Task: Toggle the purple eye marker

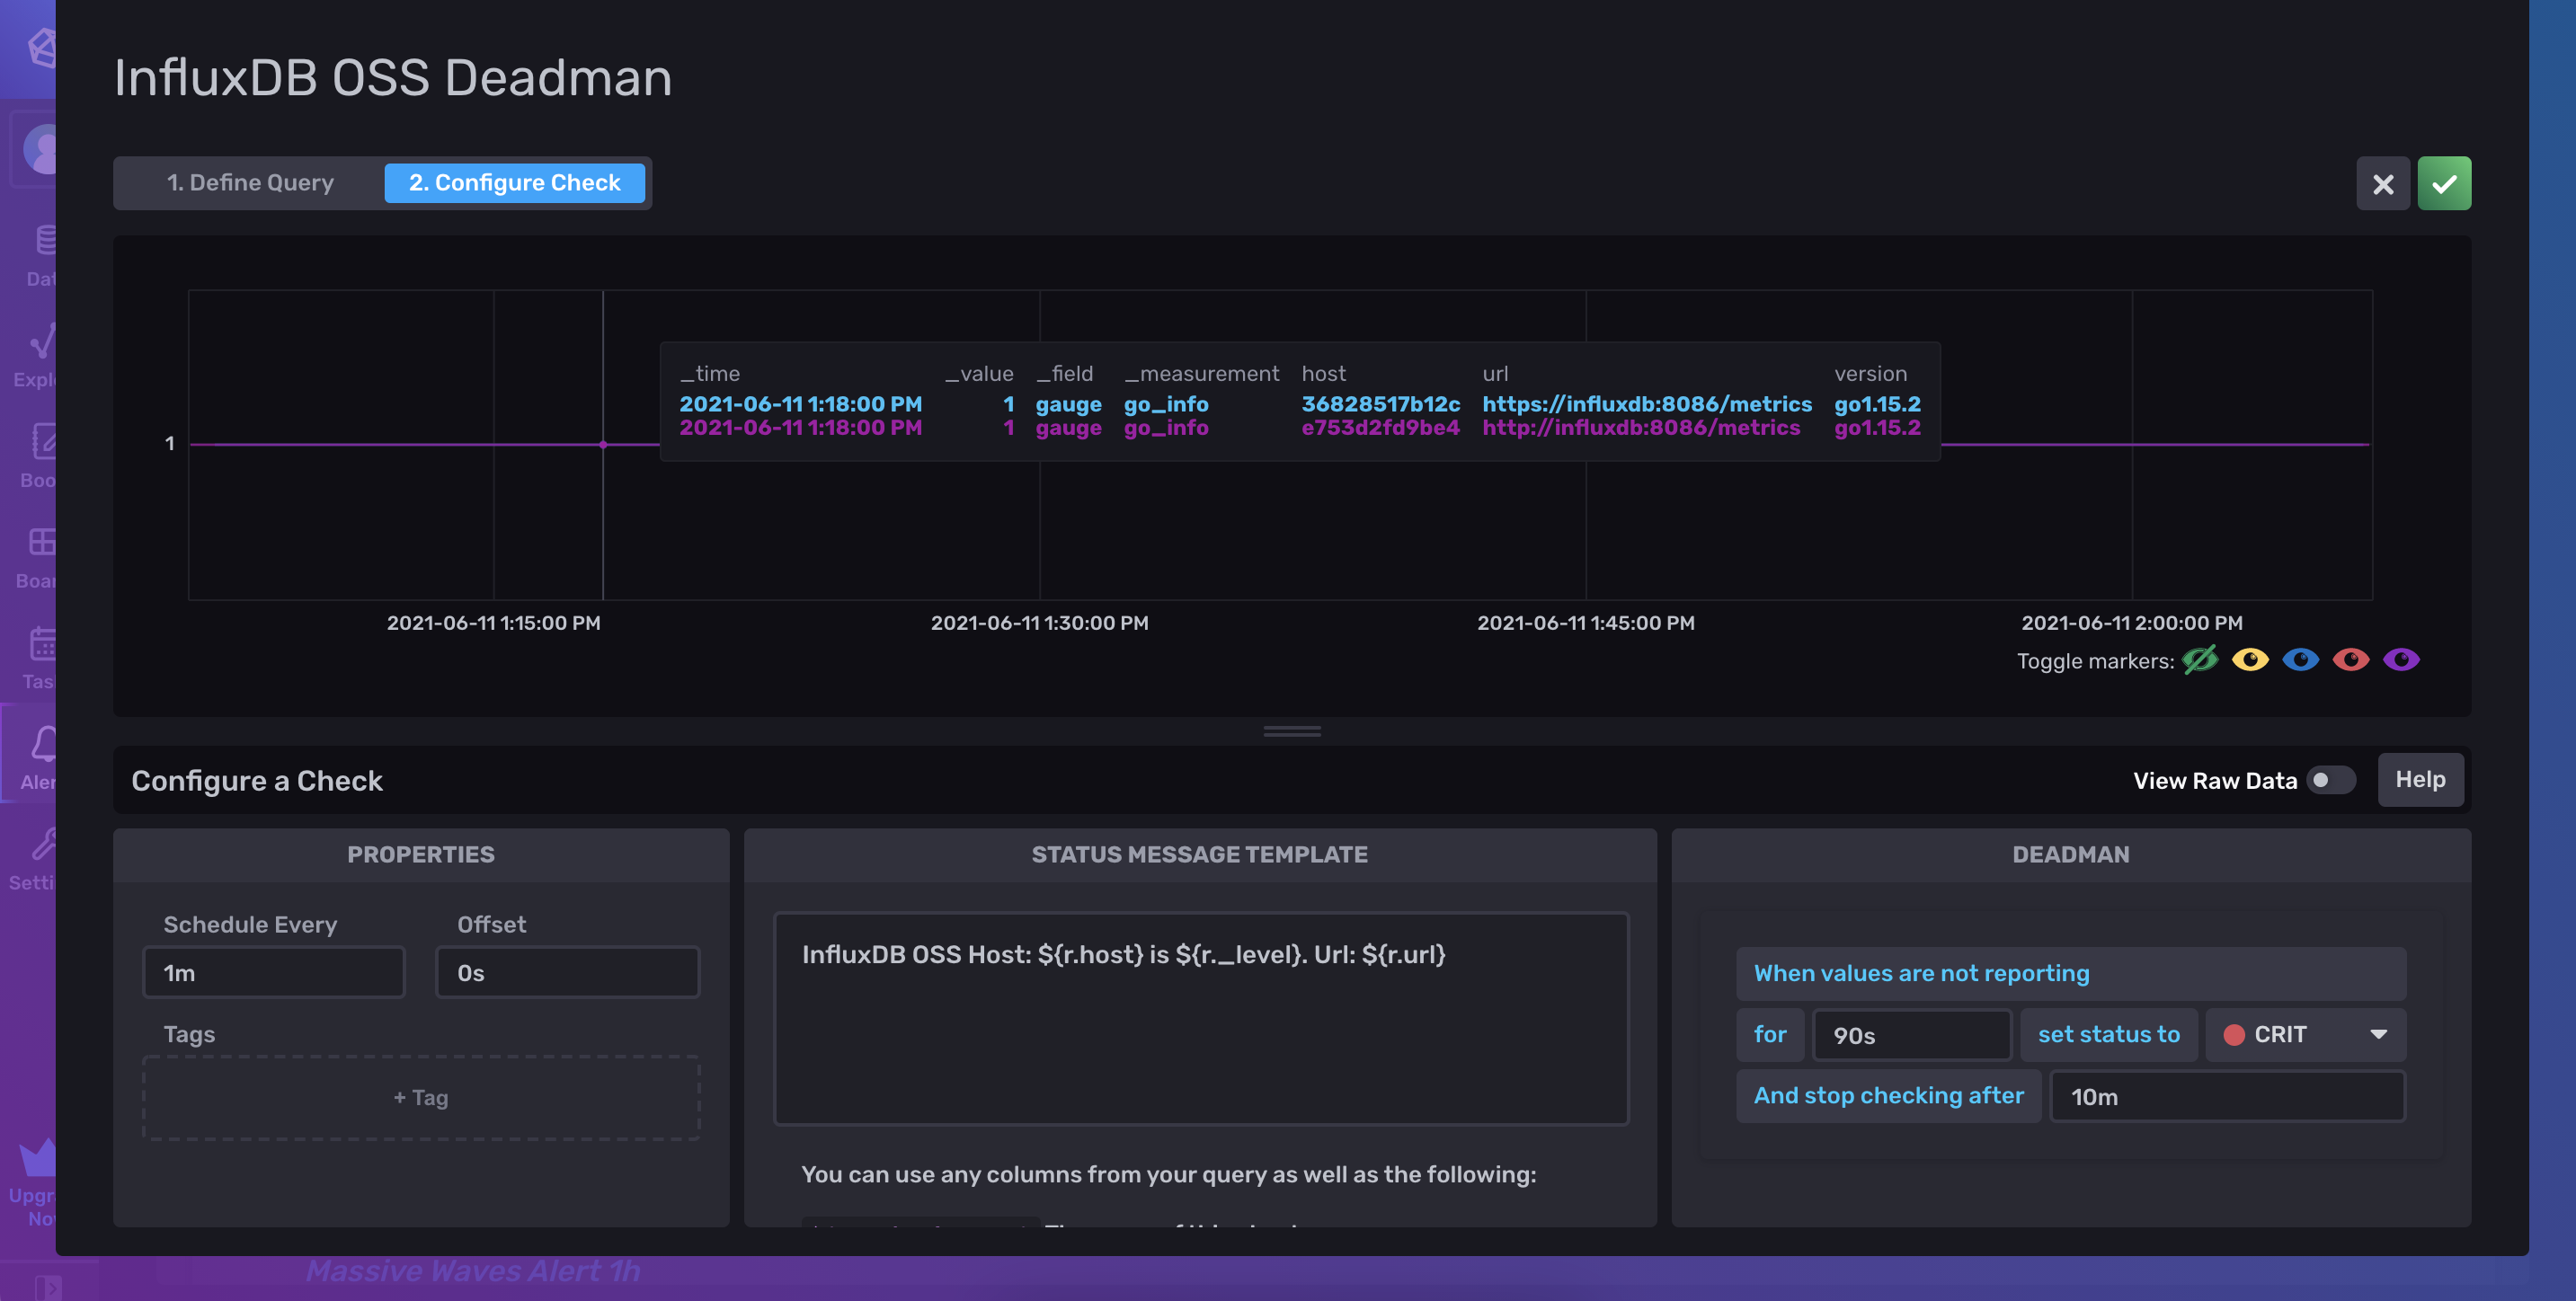Action: coord(2401,660)
